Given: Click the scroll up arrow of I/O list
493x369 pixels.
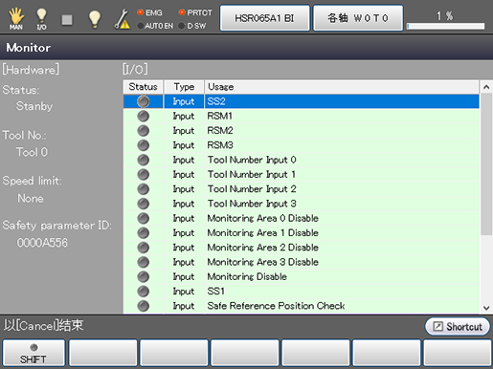Looking at the screenshot, I should click(486, 87).
